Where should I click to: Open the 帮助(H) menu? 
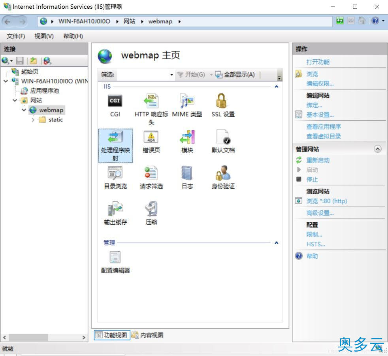pyautogui.click(x=73, y=36)
